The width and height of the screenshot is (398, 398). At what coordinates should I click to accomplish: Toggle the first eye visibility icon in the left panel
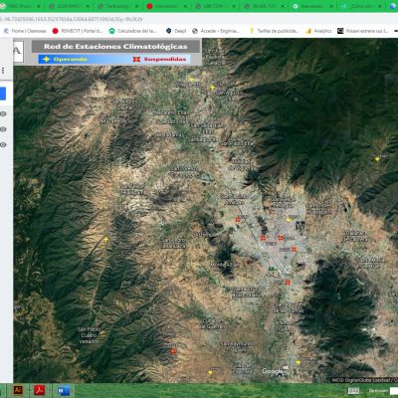click(x=3, y=113)
